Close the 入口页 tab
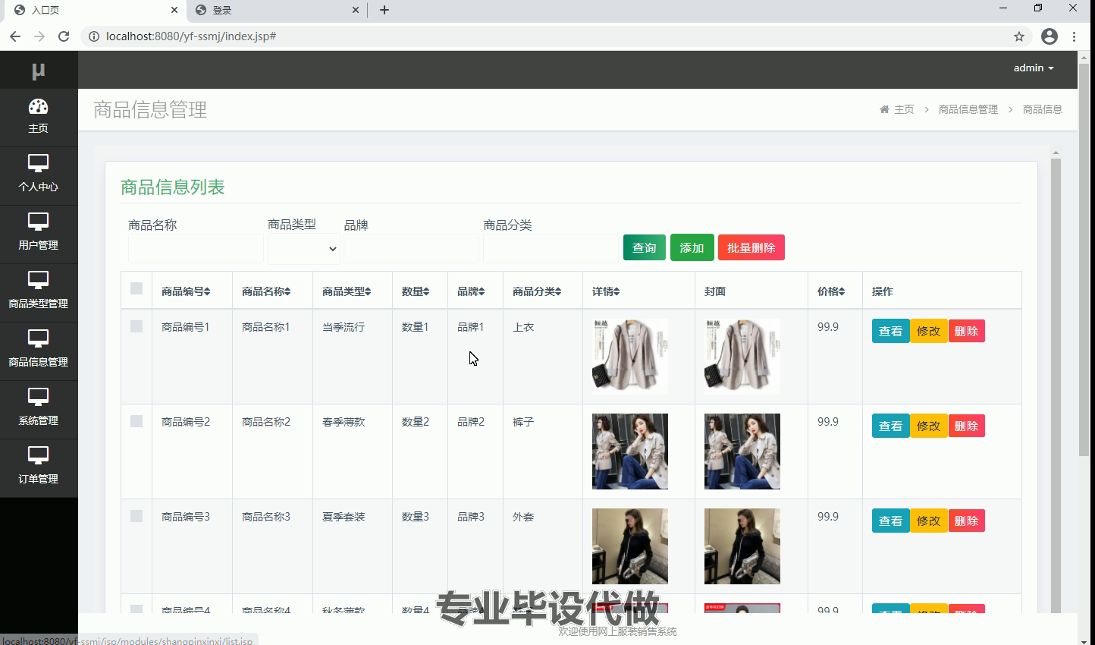This screenshot has height=645, width=1095. click(174, 10)
